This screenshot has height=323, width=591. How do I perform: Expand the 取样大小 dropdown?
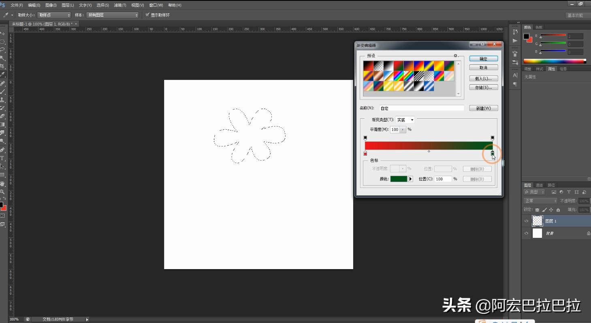coord(54,15)
